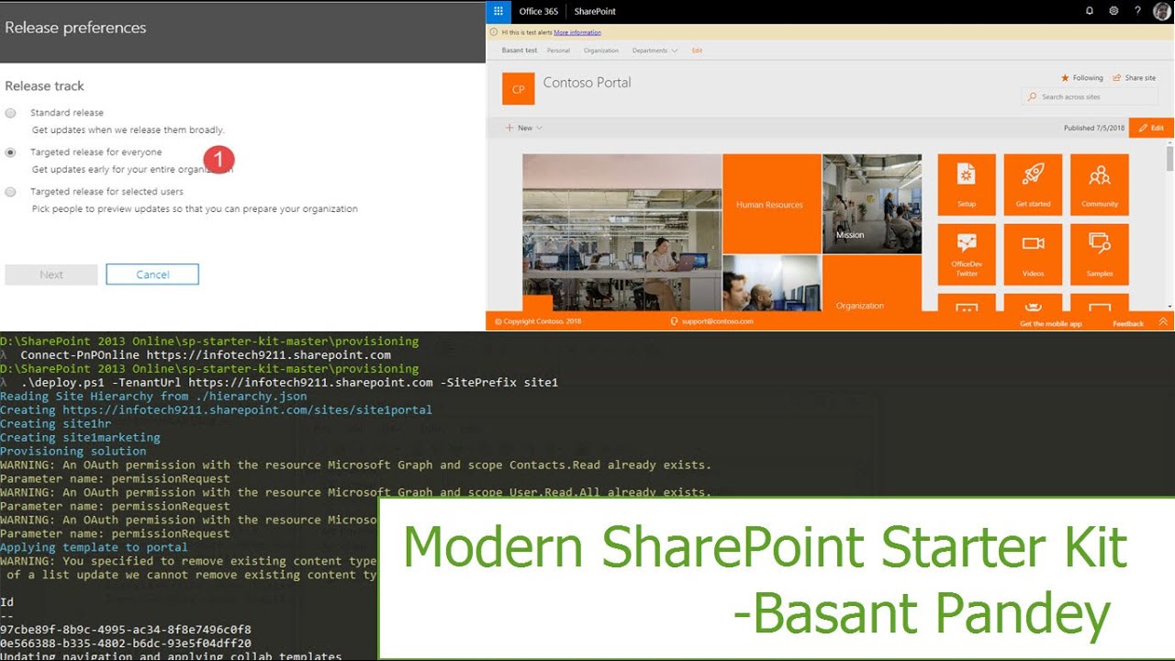Open the More information alert link
This screenshot has height=661, width=1175.
577,32
